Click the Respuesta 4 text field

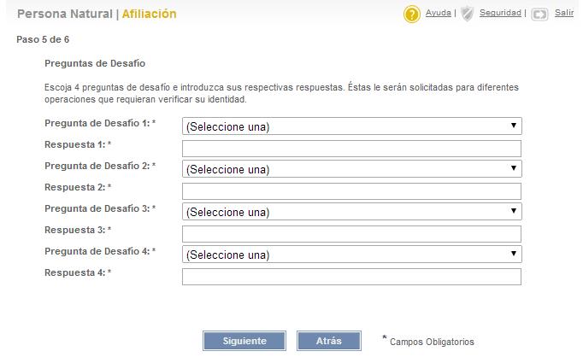pos(351,277)
